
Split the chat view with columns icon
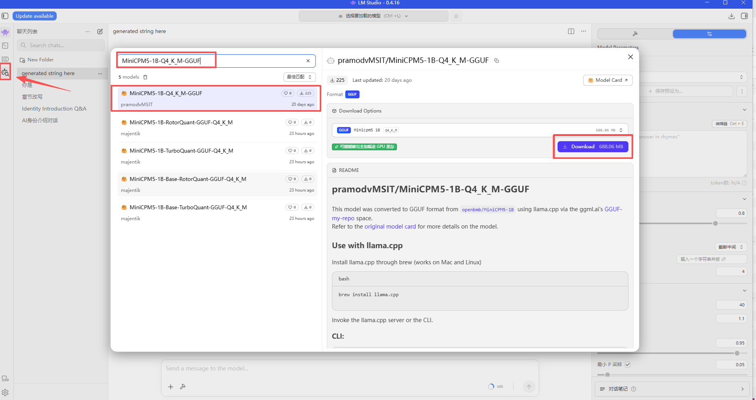(571, 31)
